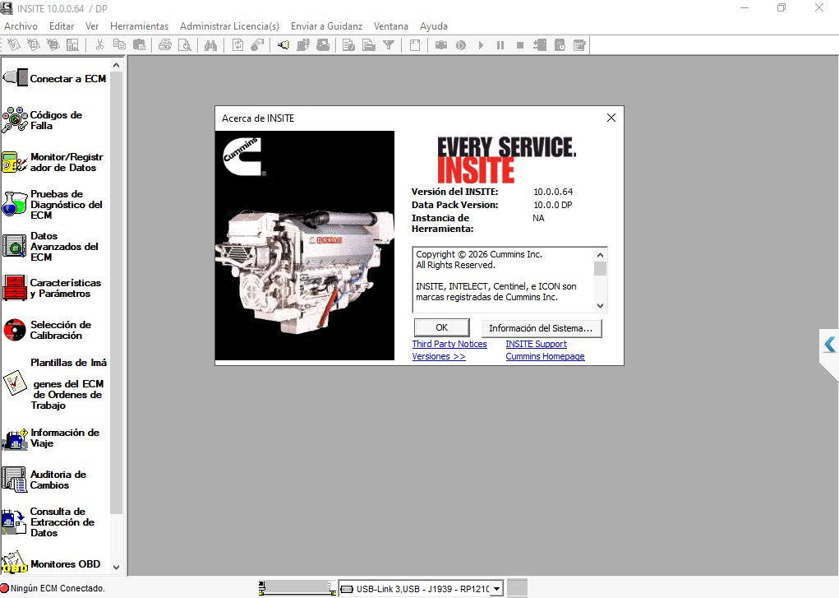
Task: Click the Información del Sistema button
Action: coord(541,328)
